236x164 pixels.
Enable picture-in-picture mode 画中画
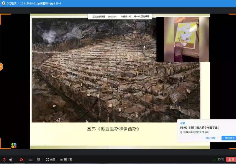[66, 160]
